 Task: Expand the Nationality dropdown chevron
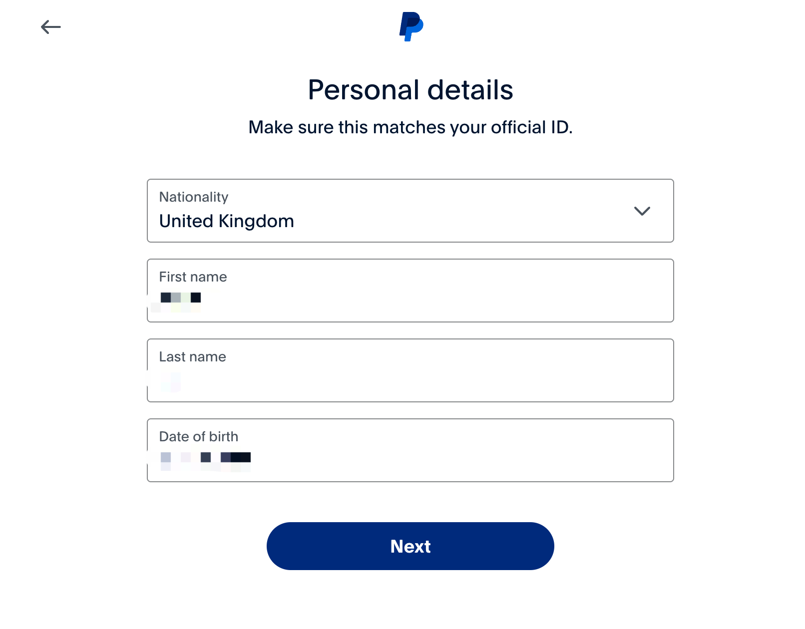(642, 211)
